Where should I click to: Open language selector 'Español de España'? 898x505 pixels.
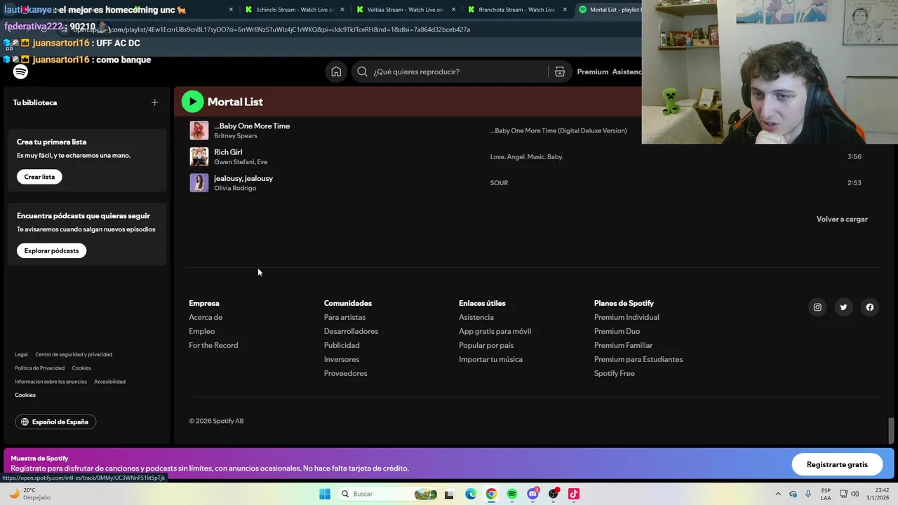(55, 422)
